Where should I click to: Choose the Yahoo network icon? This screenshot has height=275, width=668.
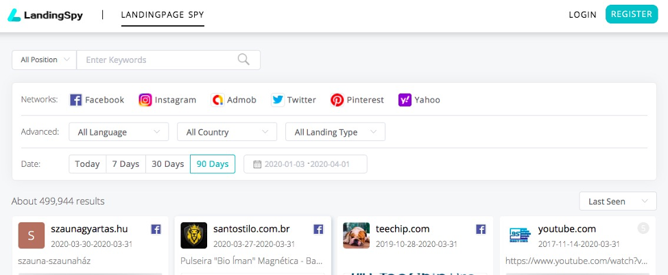pos(405,100)
